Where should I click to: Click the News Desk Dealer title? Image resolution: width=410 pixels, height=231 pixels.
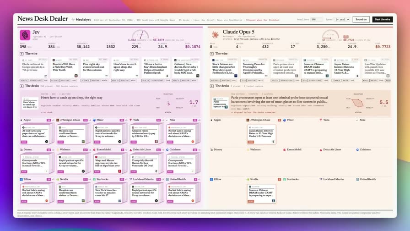[43, 19]
